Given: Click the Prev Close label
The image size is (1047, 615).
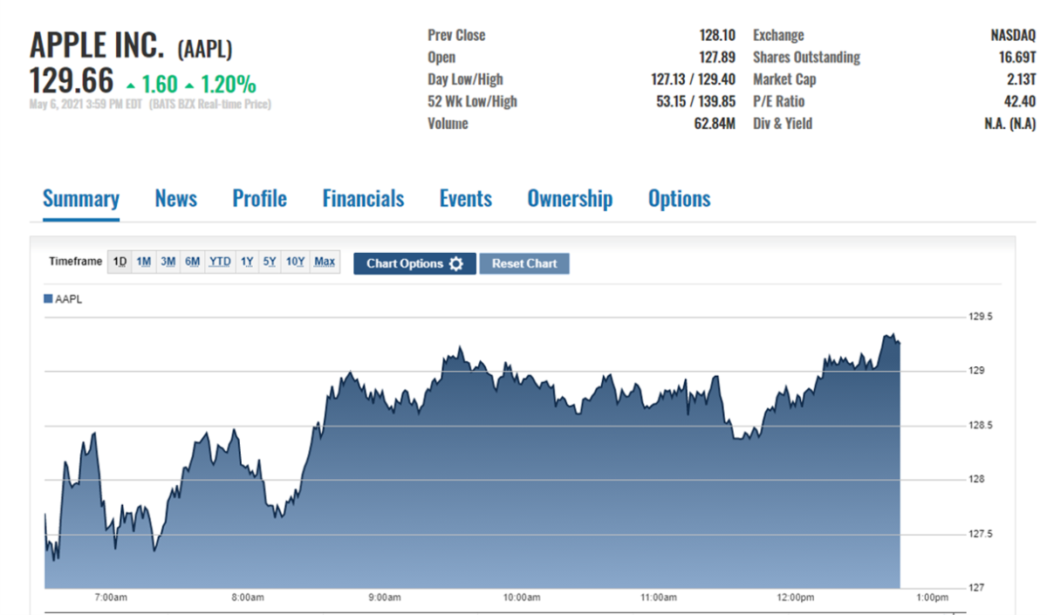Looking at the screenshot, I should point(456,35).
